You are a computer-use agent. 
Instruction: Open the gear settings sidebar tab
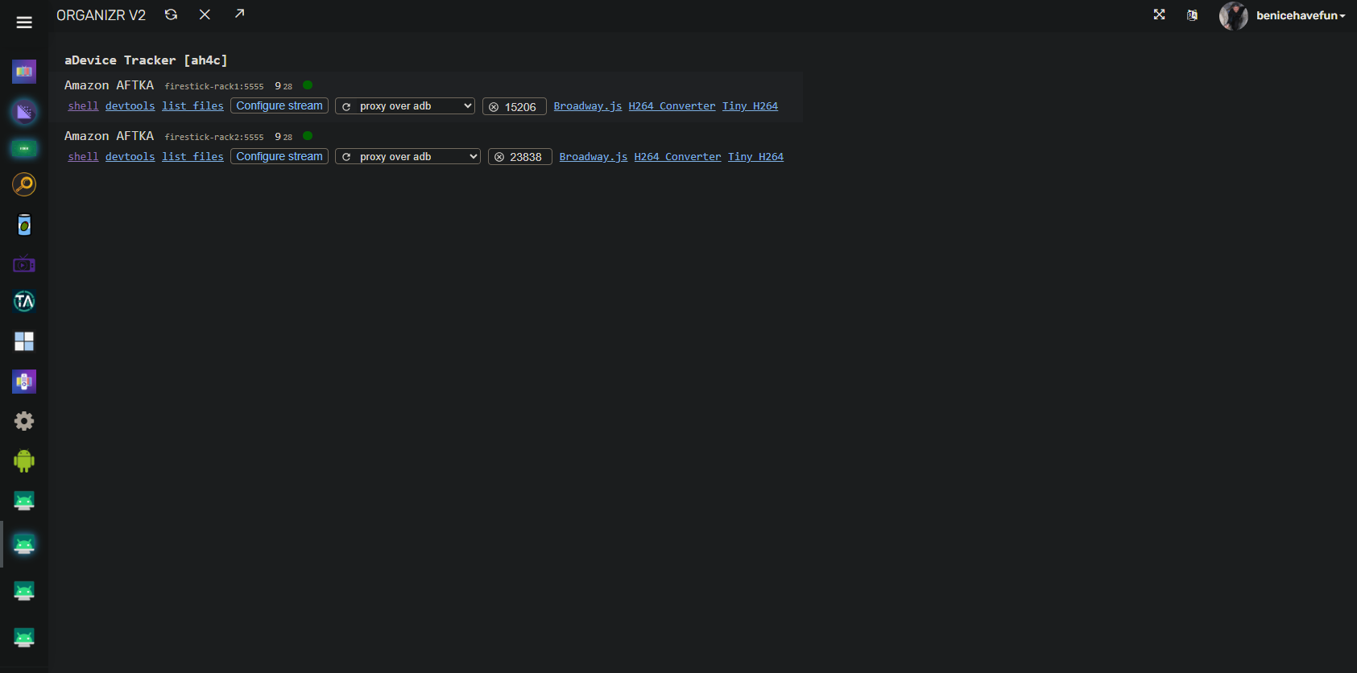pyautogui.click(x=24, y=421)
